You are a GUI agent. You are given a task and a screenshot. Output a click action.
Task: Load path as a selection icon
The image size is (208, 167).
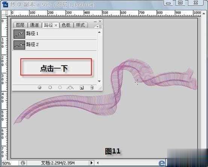tap(60, 87)
